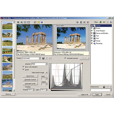Show the red single-image preview mode icon
This screenshot has width=114, height=114.
[x=88, y=22]
